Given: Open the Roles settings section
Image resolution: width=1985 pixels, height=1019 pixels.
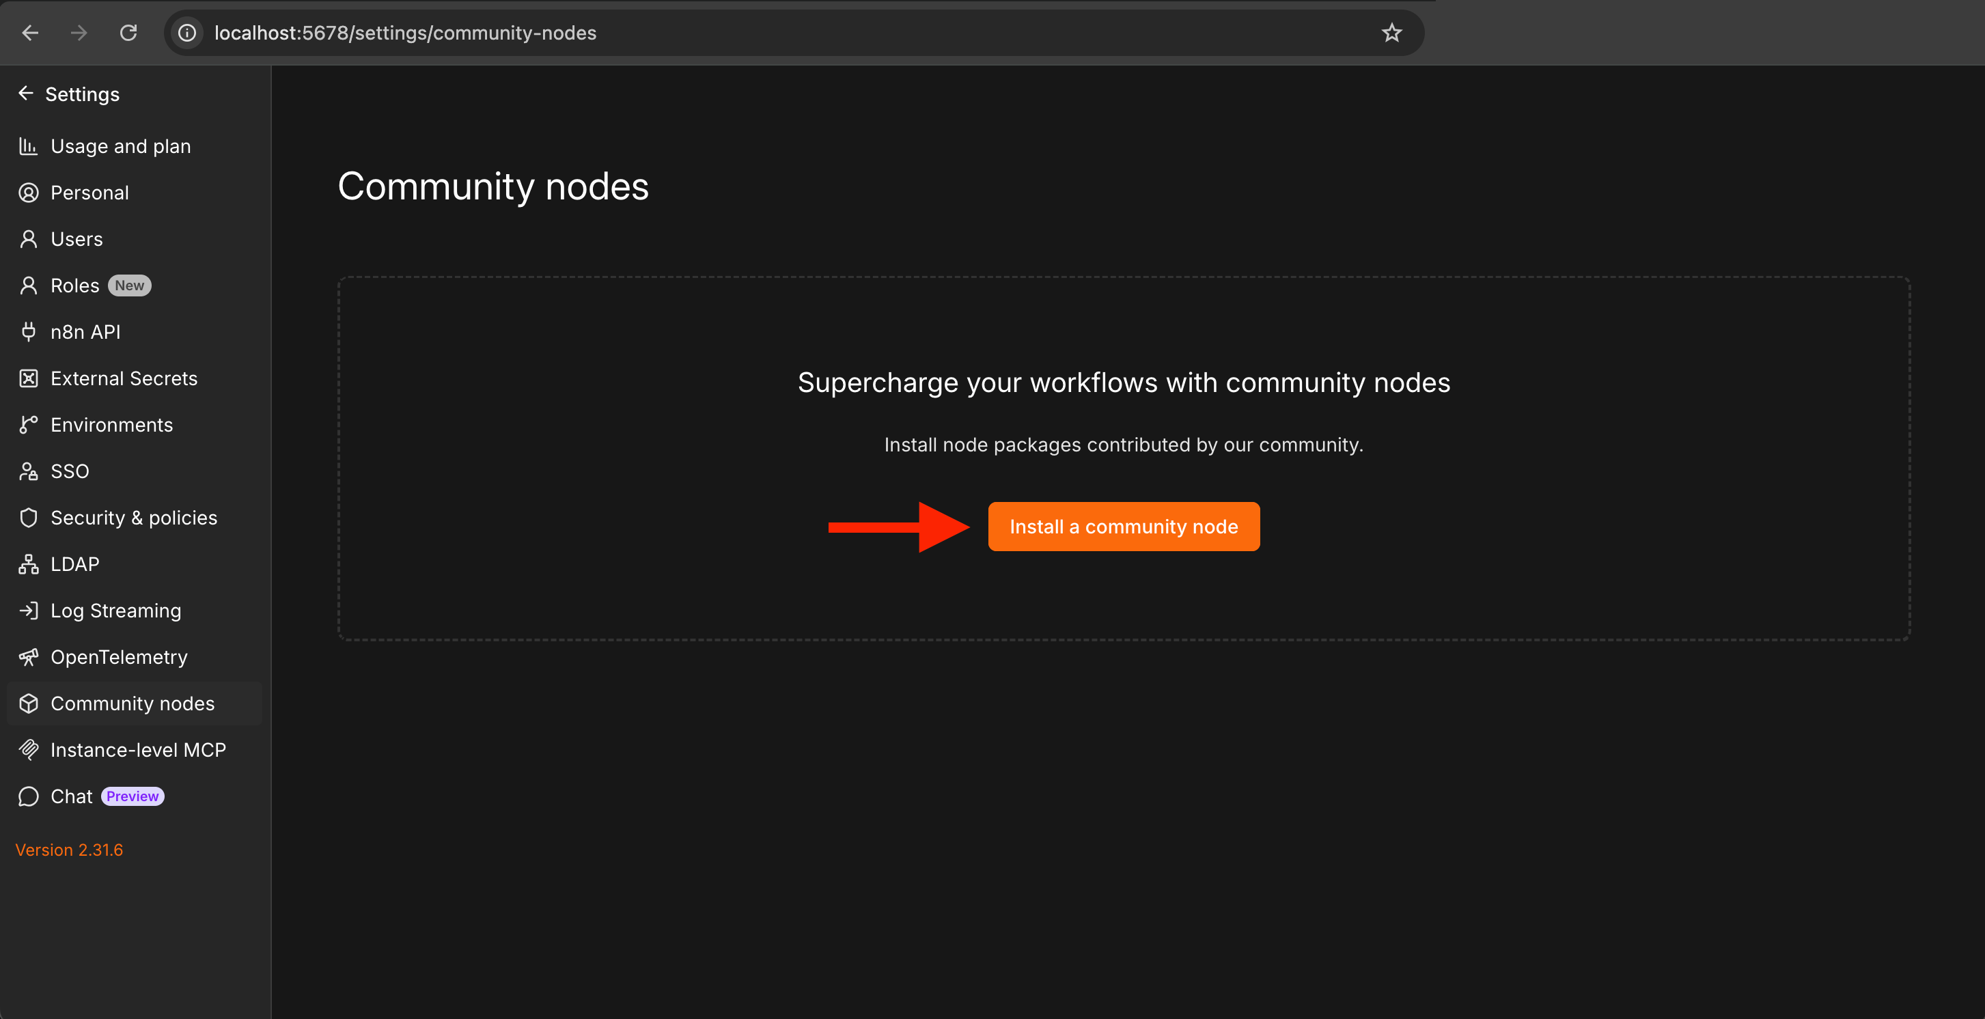Looking at the screenshot, I should pos(135,285).
